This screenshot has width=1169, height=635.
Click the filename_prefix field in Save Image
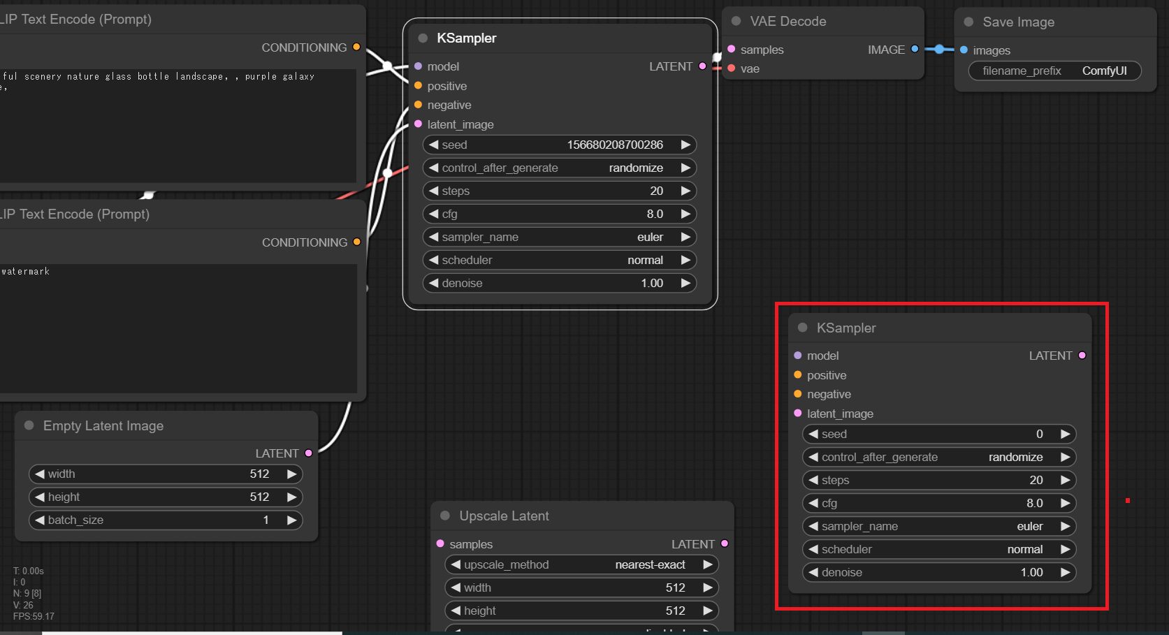(1054, 71)
